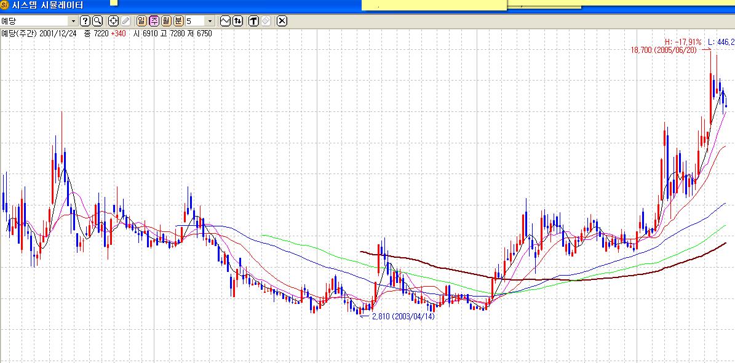Click the X button in toolbar

pyautogui.click(x=282, y=21)
